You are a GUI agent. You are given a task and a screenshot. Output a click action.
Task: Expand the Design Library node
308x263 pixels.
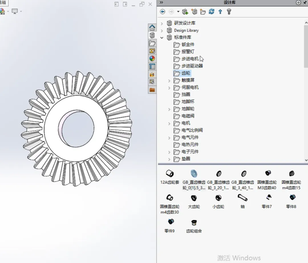pyautogui.click(x=162, y=31)
